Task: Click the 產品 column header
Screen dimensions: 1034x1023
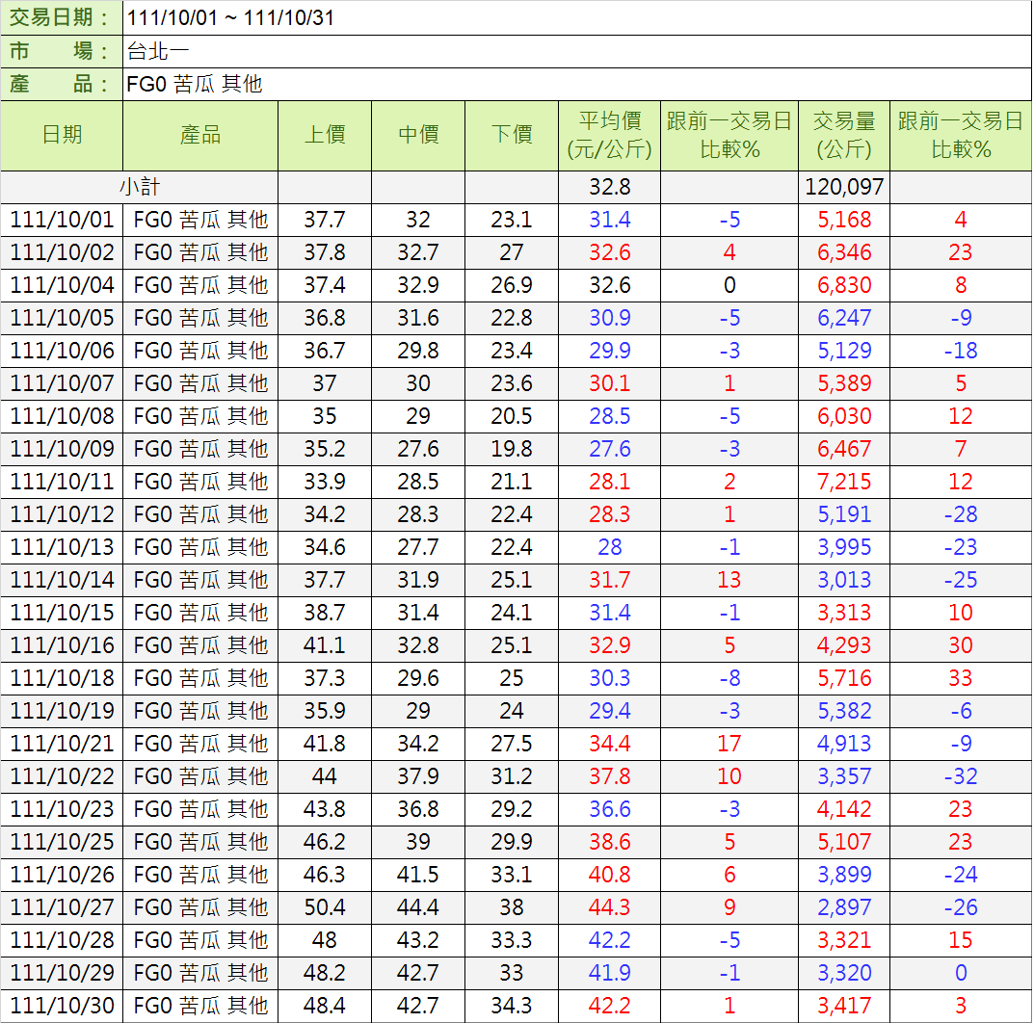Action: click(x=200, y=136)
